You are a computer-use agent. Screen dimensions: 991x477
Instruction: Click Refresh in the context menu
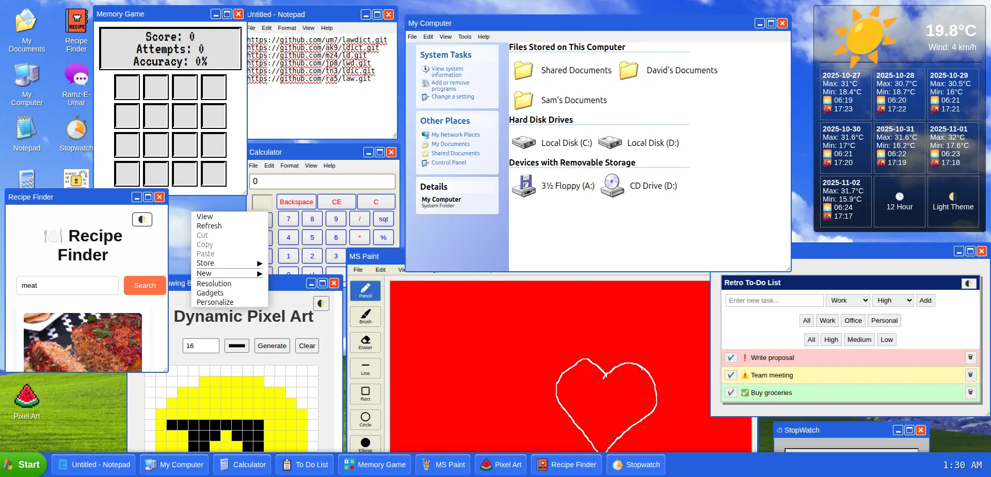click(x=209, y=226)
